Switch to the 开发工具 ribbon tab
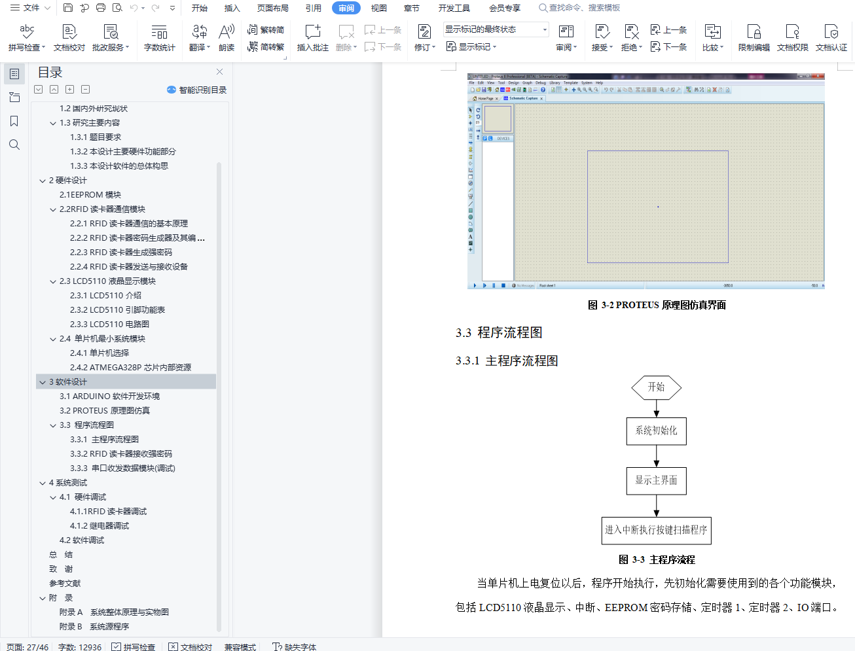This screenshot has width=855, height=651. tap(454, 8)
